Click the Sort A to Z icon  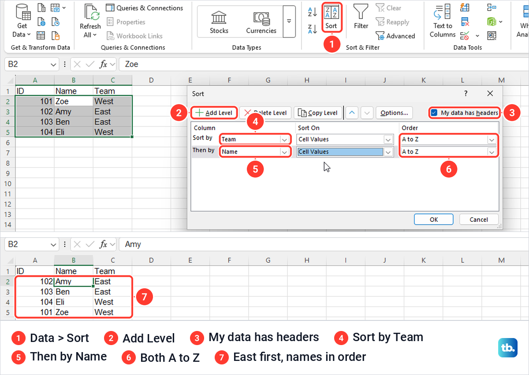(312, 12)
